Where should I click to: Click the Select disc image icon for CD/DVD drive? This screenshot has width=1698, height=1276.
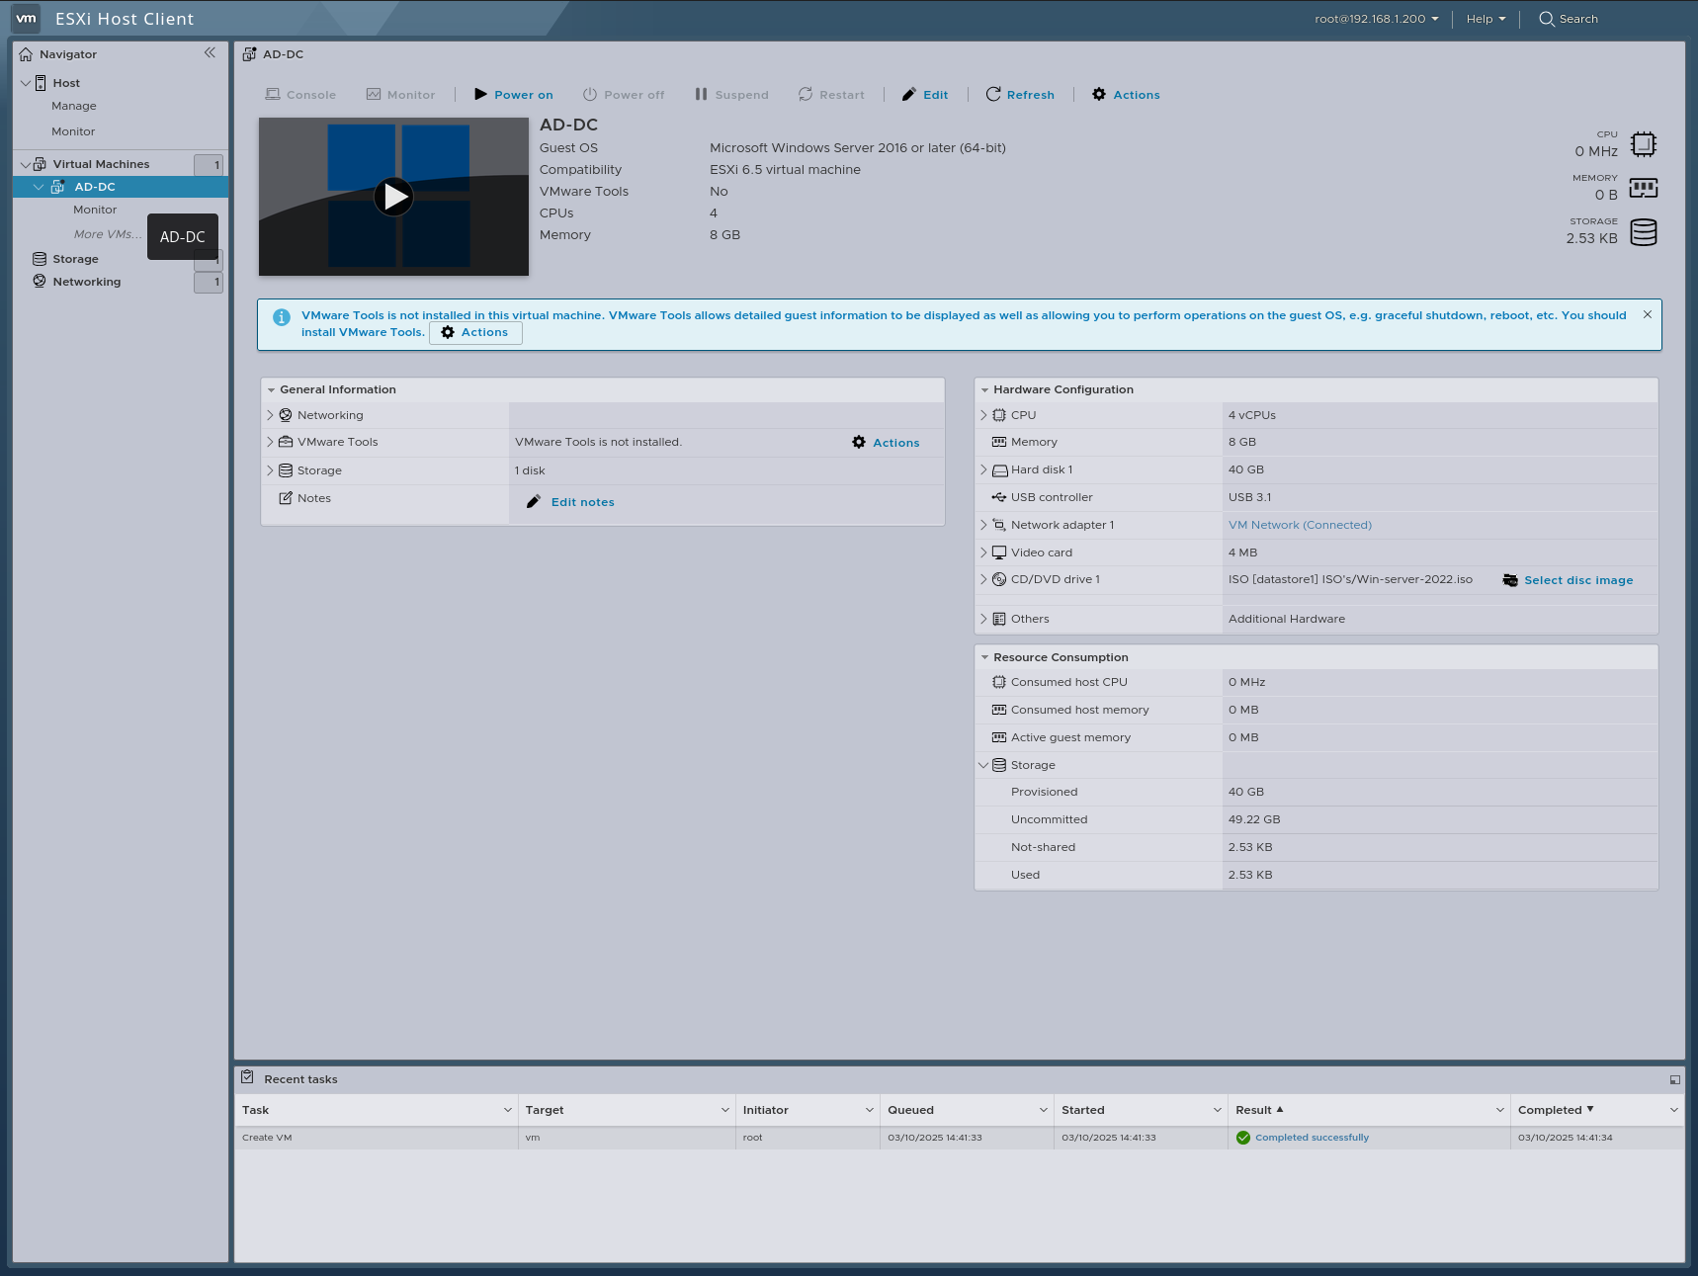click(x=1510, y=580)
